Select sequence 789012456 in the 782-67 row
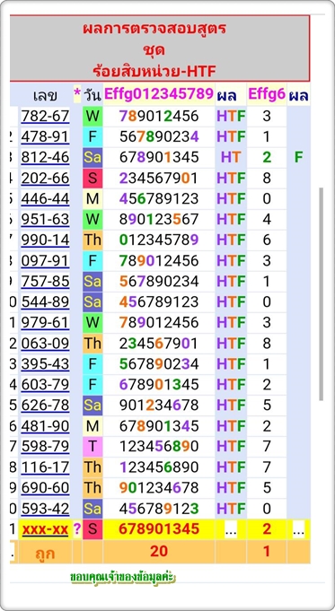This screenshot has height=611, width=335. [x=159, y=116]
